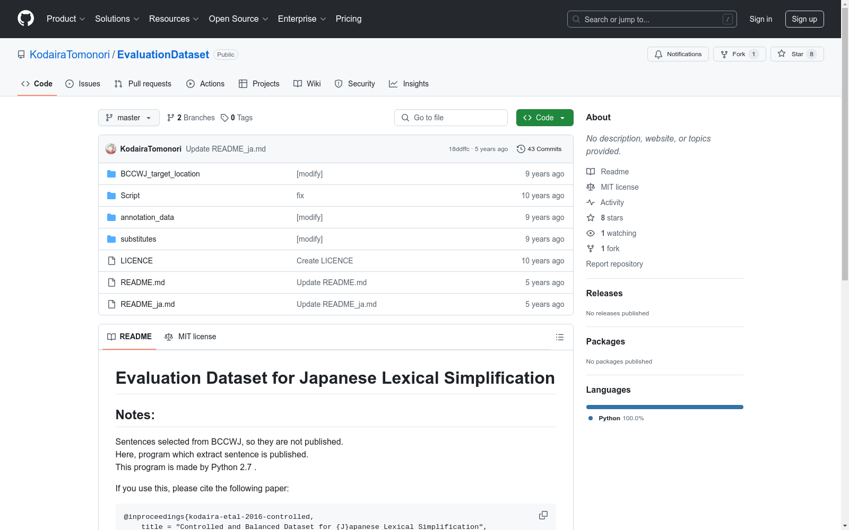Image resolution: width=849 pixels, height=530 pixels.
Task: Expand the Enterprise menu
Action: [x=302, y=19]
